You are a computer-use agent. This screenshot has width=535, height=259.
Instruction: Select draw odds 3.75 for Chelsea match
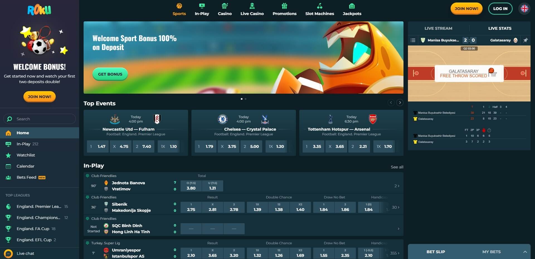point(228,146)
